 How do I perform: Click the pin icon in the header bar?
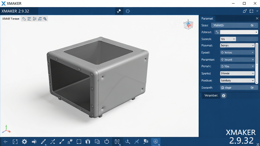[x=119, y=11]
